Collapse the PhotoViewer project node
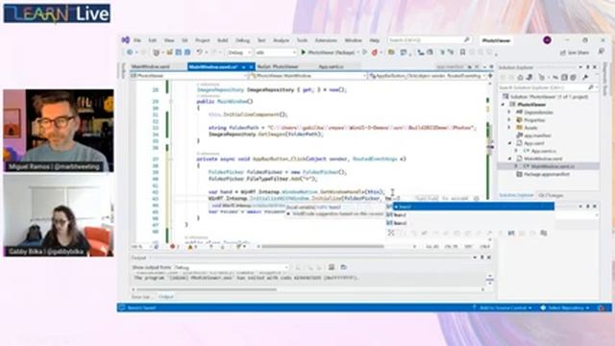The width and height of the screenshot is (615, 346). [x=504, y=105]
